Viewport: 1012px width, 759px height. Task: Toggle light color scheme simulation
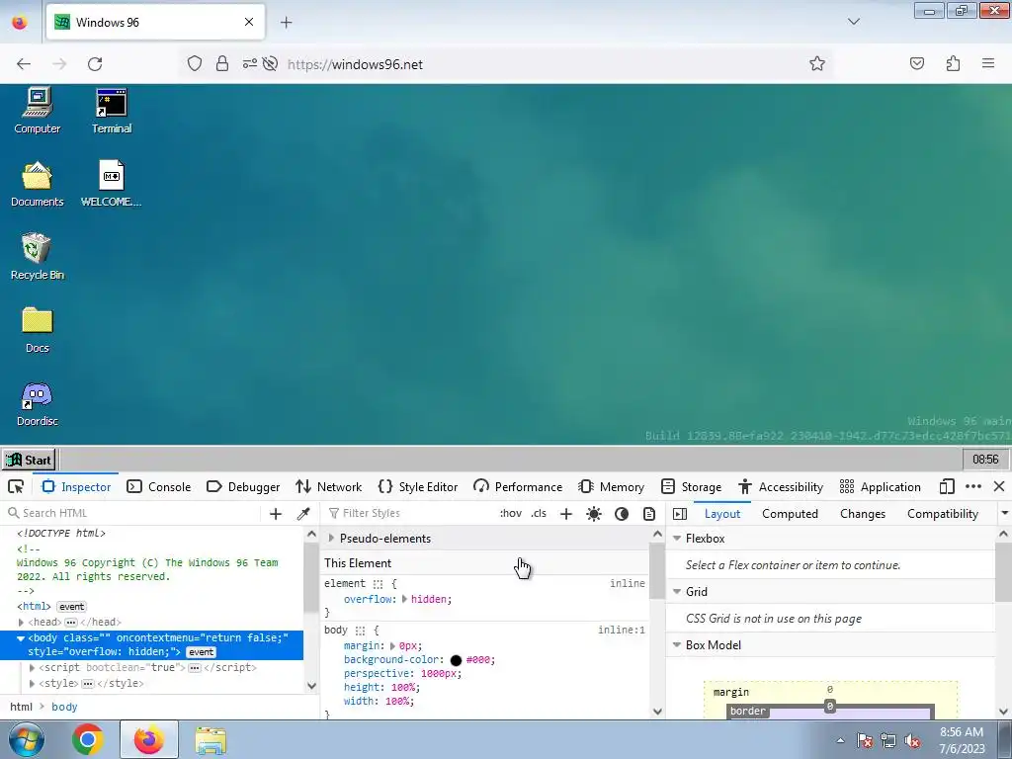(594, 514)
